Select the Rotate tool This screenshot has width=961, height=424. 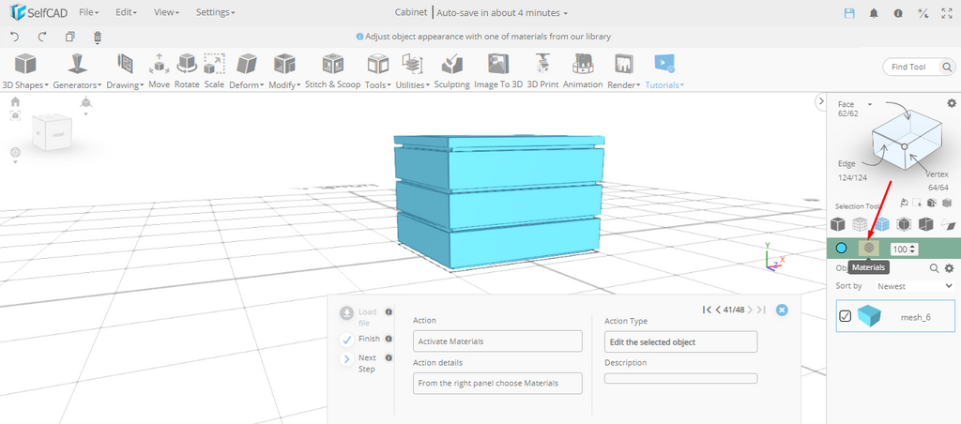click(x=187, y=70)
